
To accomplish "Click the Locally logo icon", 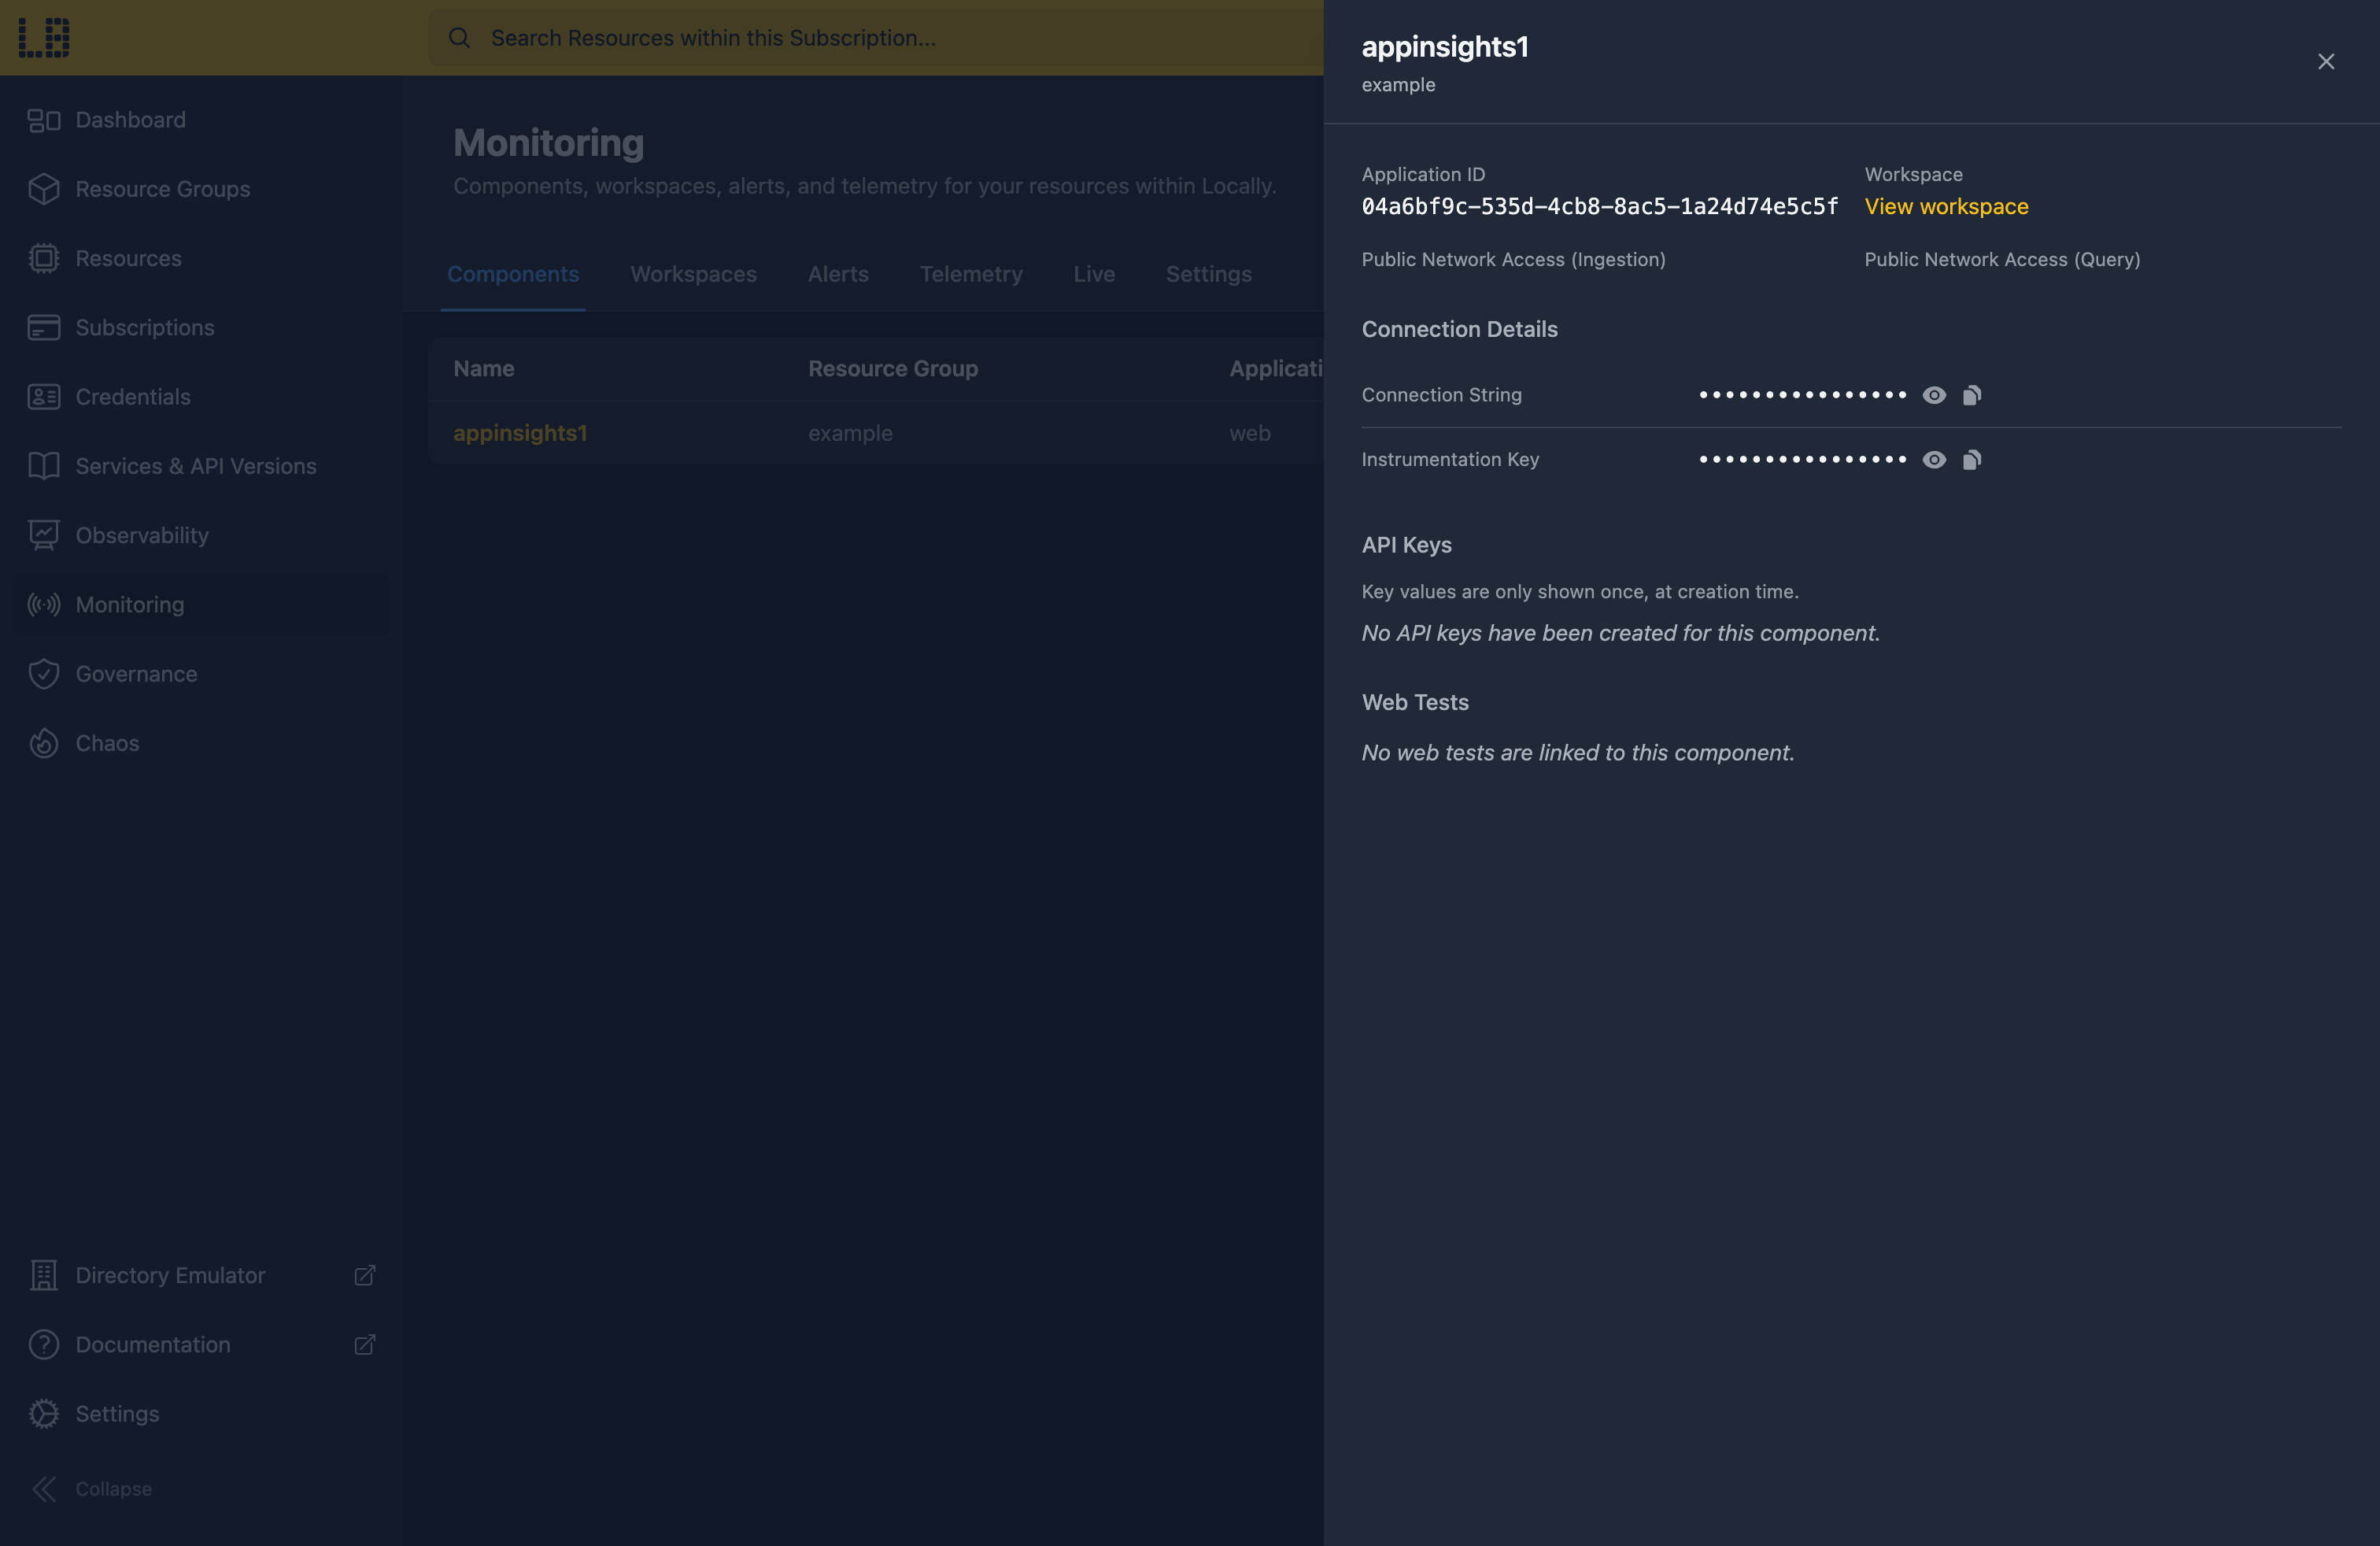I will tap(44, 38).
